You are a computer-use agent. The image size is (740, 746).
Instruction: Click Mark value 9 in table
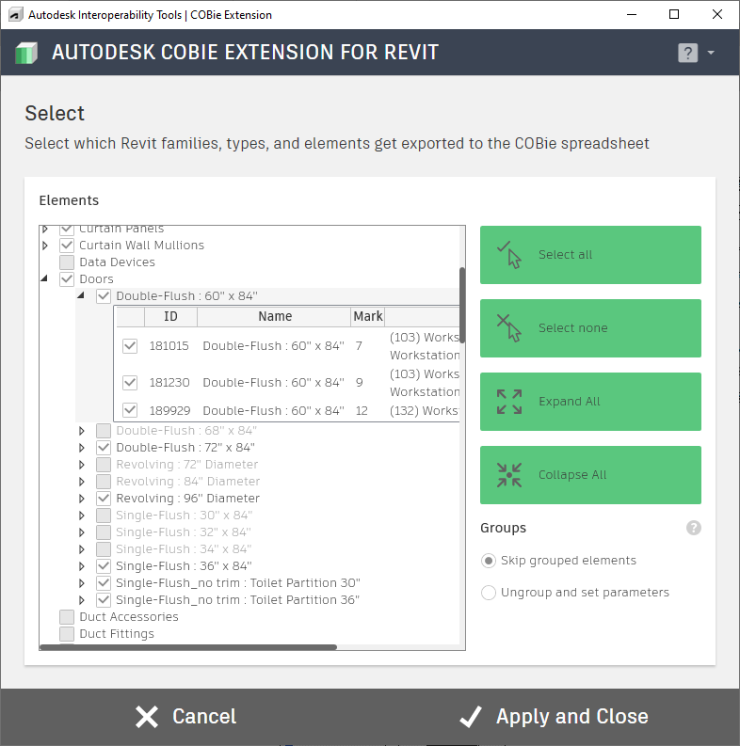coord(360,383)
